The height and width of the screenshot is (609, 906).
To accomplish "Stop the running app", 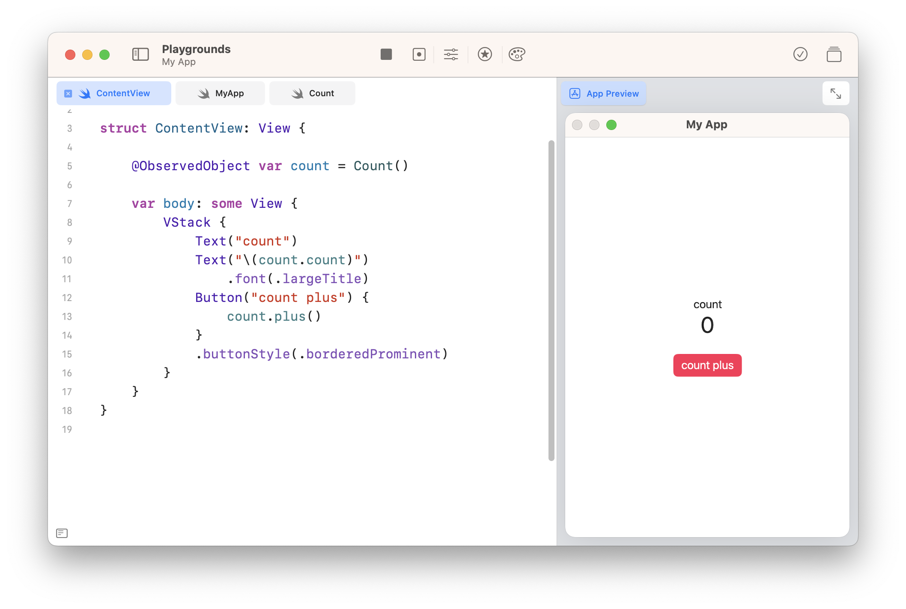I will point(386,54).
